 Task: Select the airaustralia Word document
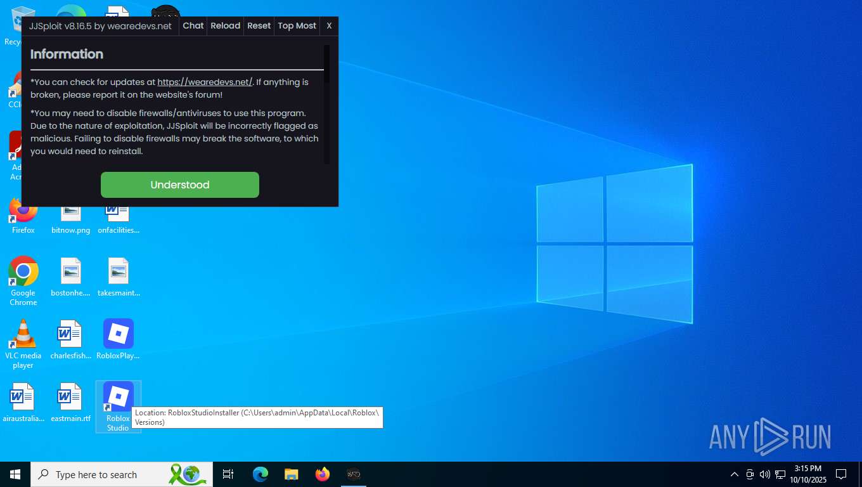(23, 403)
